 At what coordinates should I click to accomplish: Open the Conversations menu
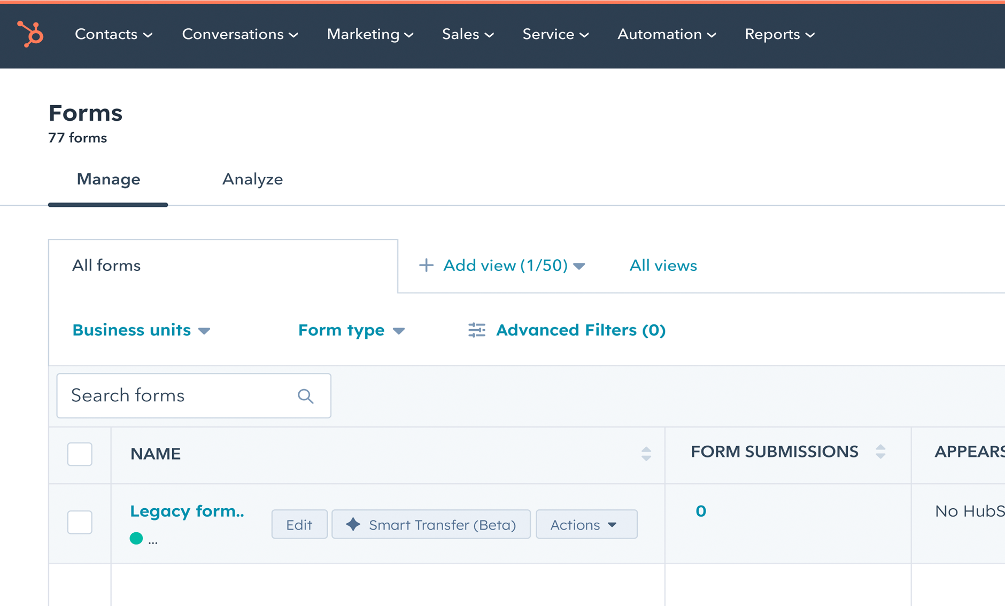coord(240,34)
